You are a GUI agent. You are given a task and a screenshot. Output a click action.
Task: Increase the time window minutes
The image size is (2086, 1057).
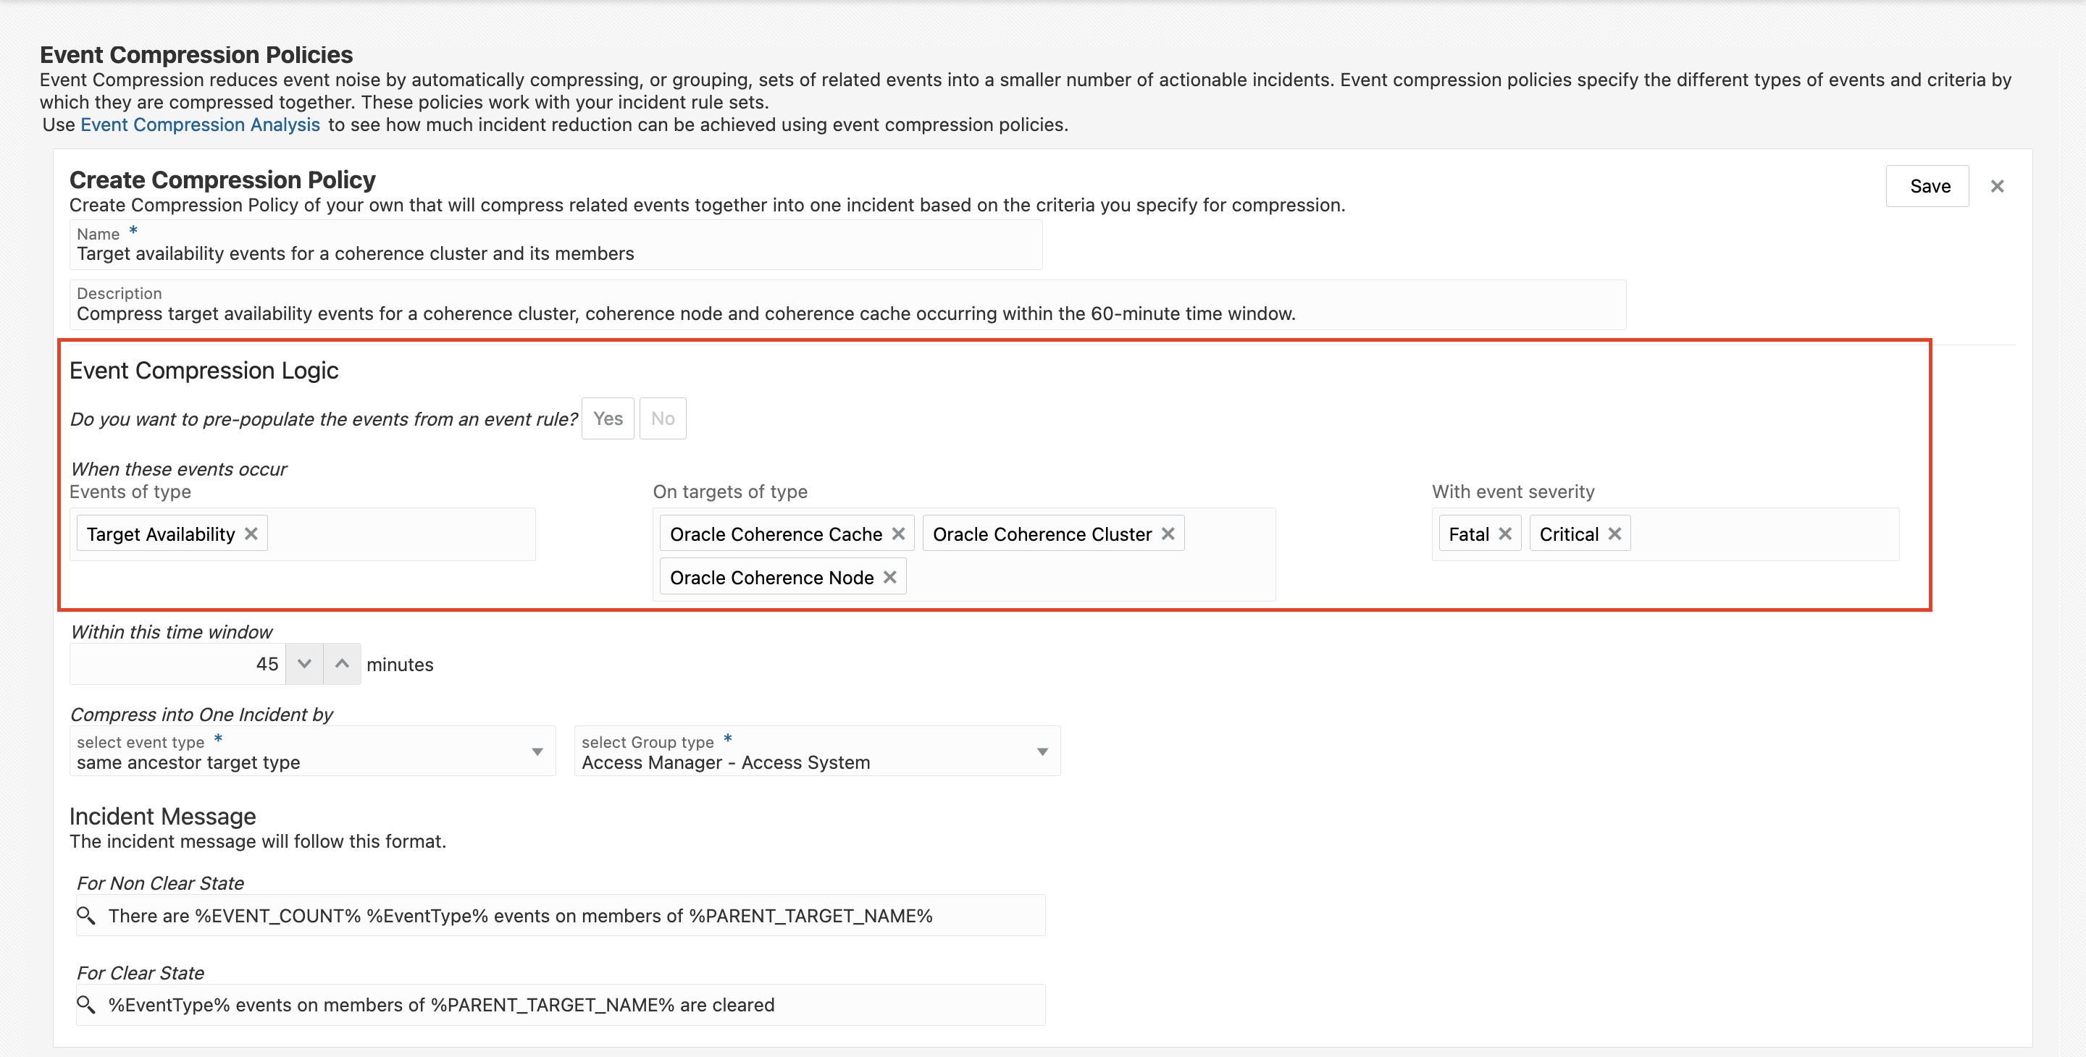[343, 664]
